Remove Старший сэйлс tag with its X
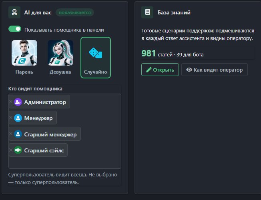The image size is (261, 200). (x=11, y=150)
